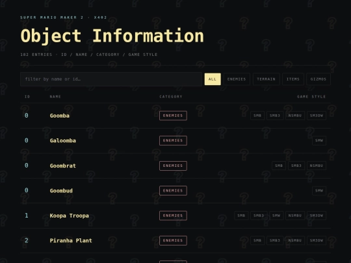
Task: Click the ID column header
Action: point(27,97)
